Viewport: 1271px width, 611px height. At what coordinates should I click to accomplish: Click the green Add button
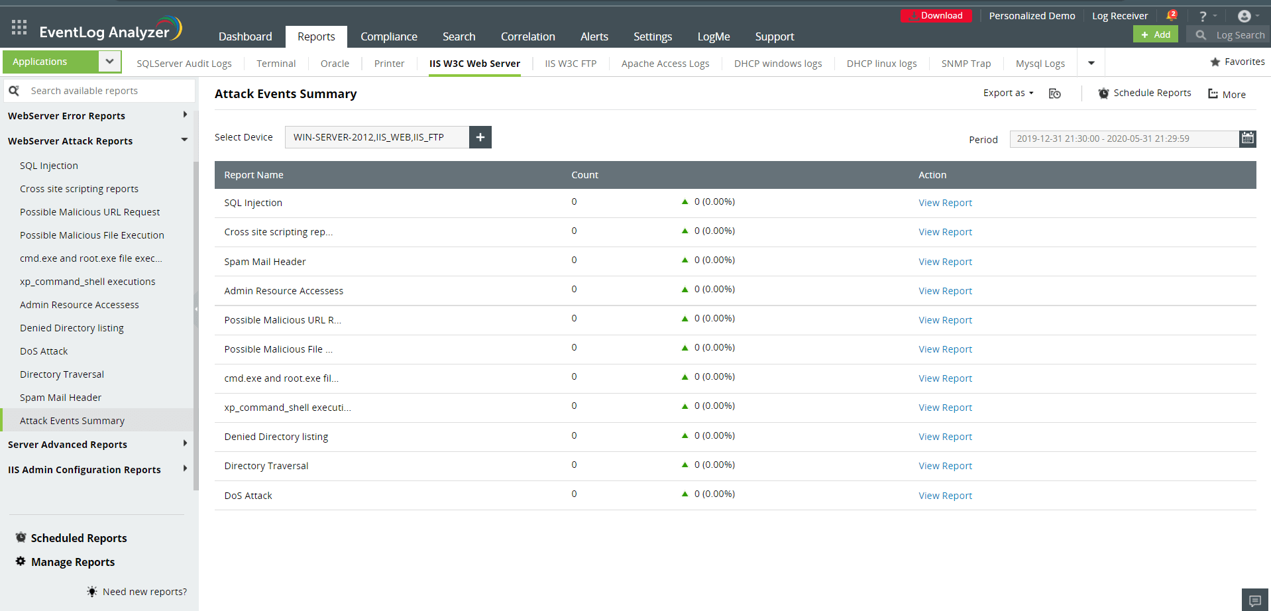pos(1156,34)
